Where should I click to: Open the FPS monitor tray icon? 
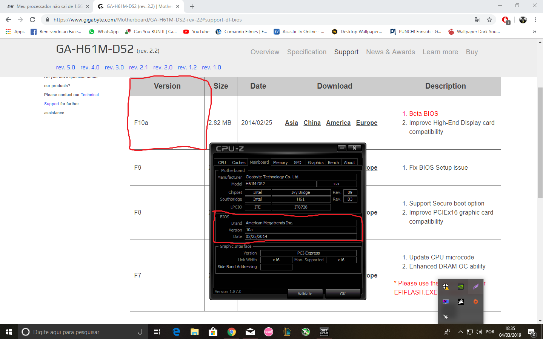(446, 302)
